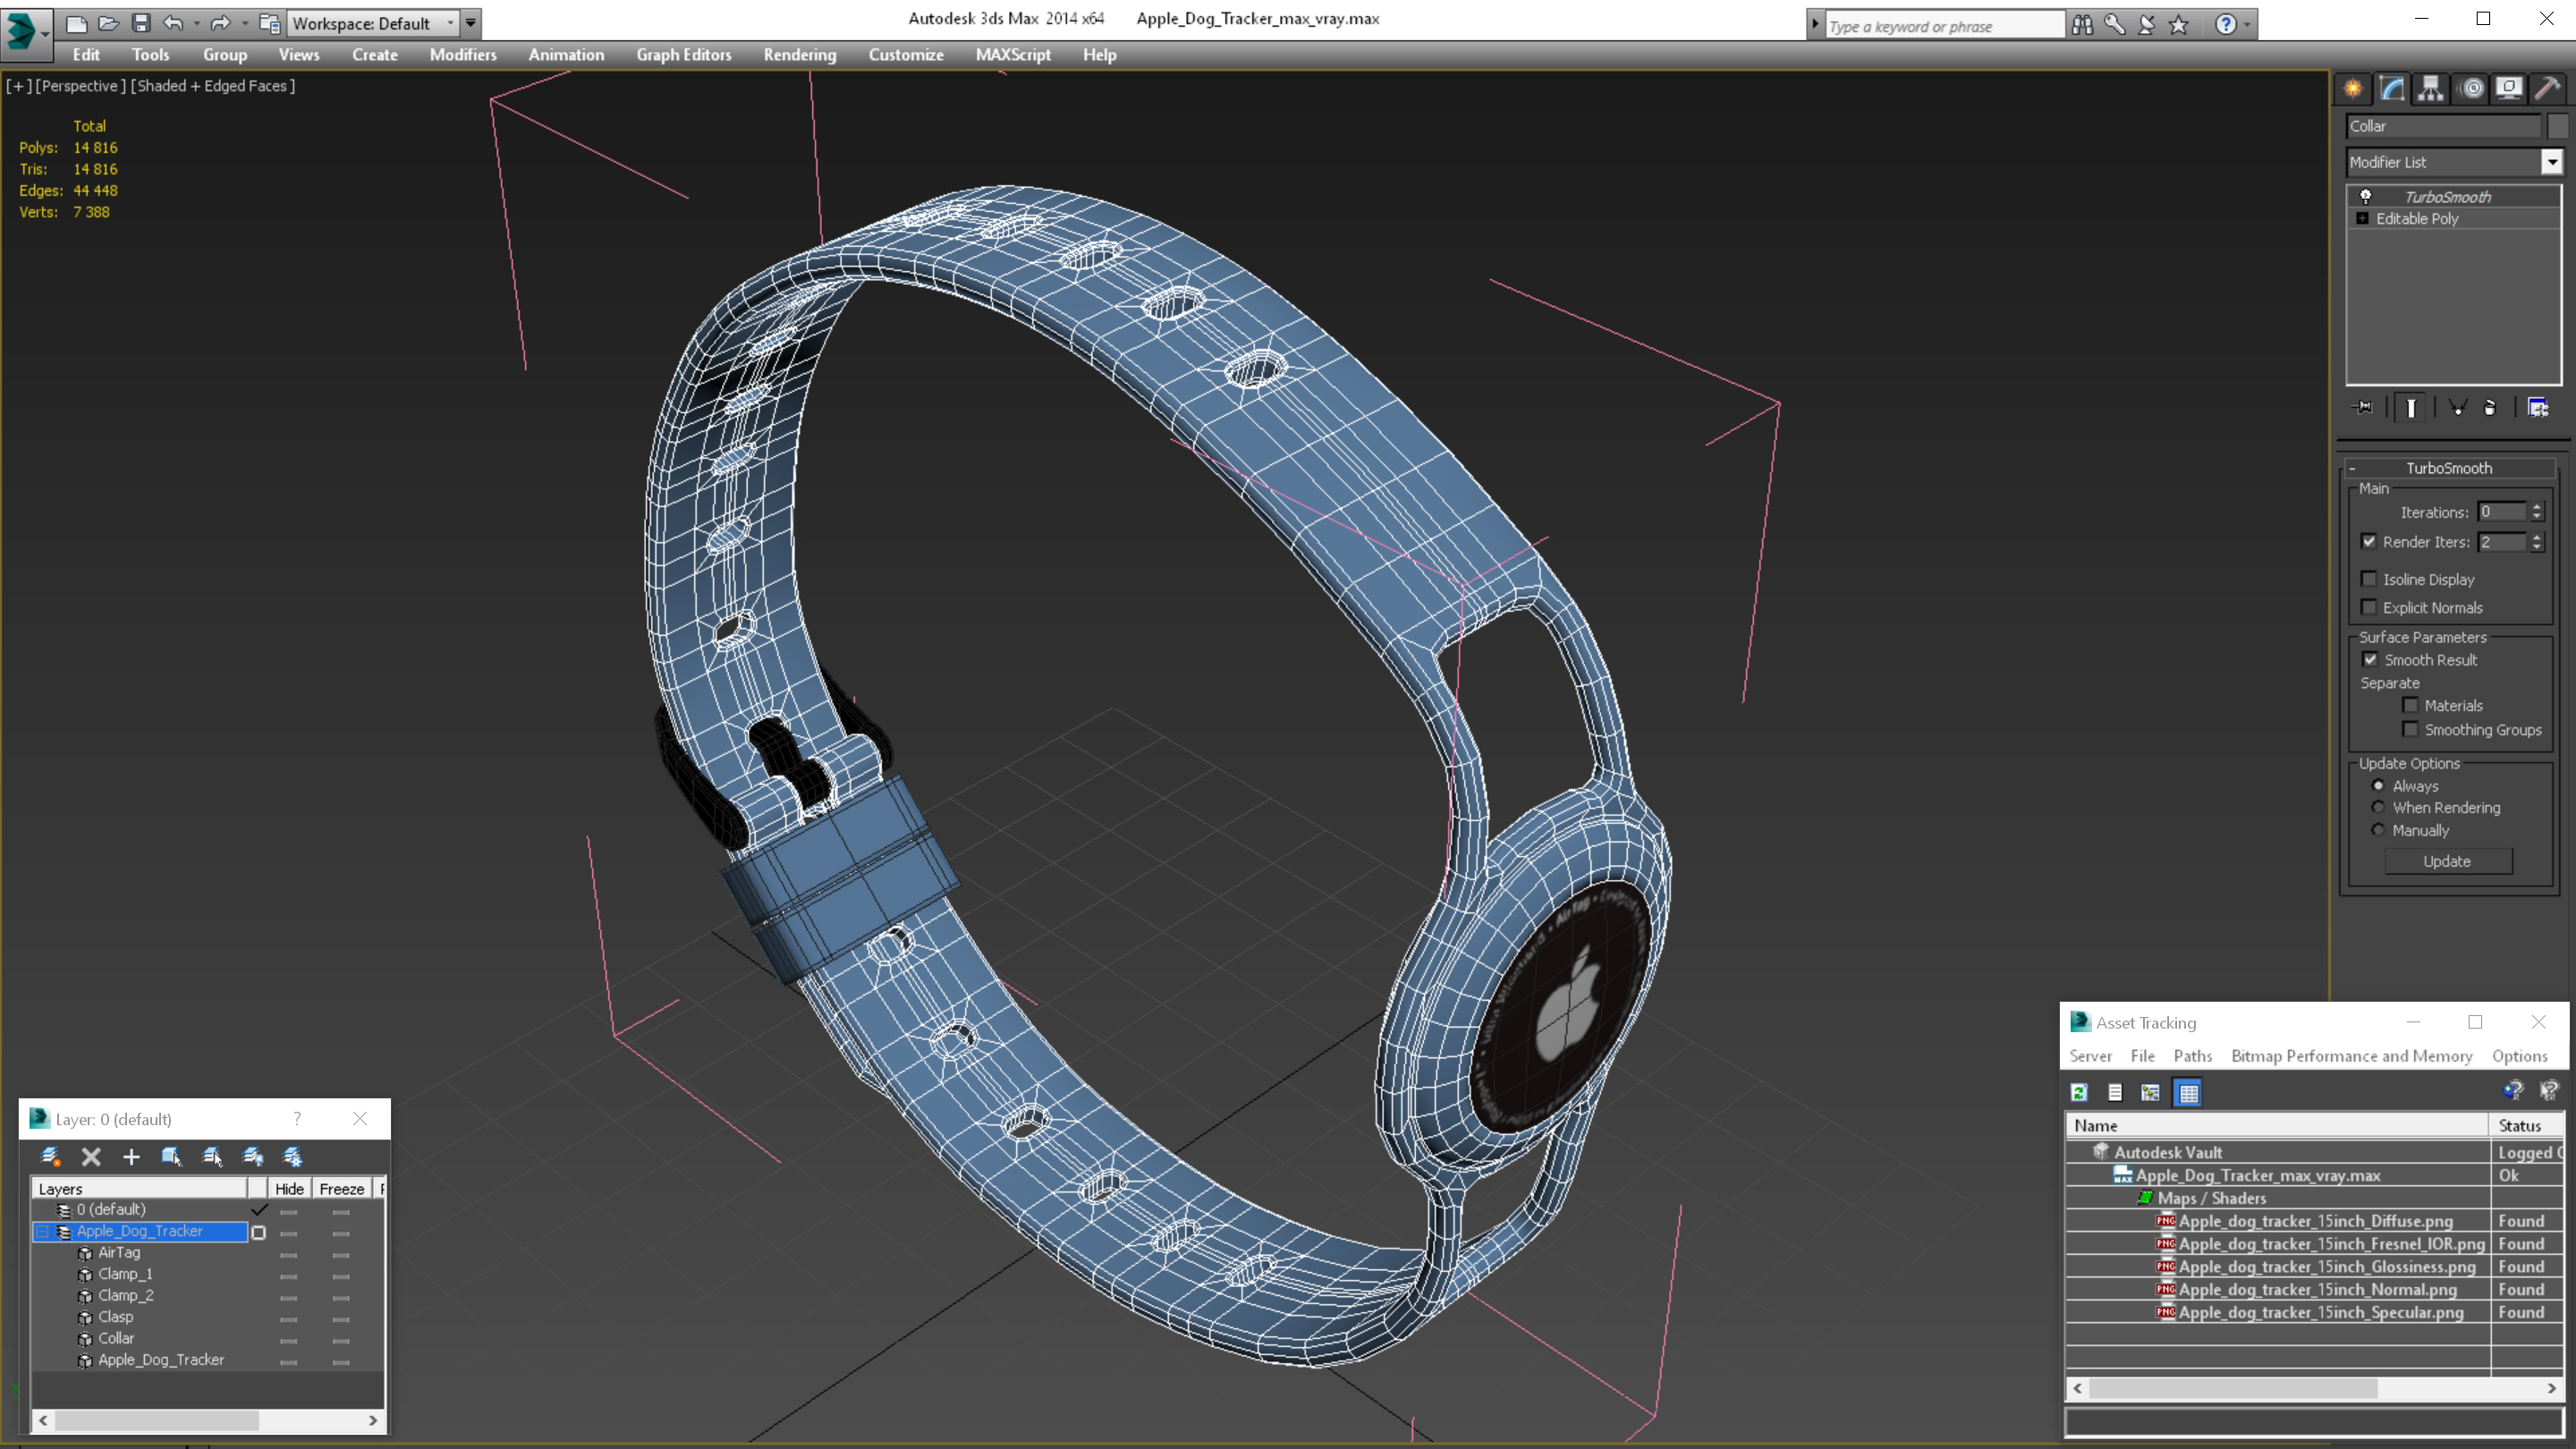The height and width of the screenshot is (1449, 2576).
Task: Enable Explicit Normals checkbox
Action: point(2369,607)
